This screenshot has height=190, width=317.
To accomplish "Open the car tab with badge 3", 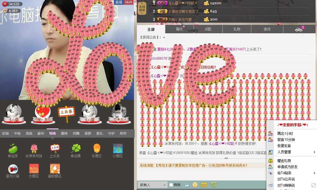I will (299, 29).
